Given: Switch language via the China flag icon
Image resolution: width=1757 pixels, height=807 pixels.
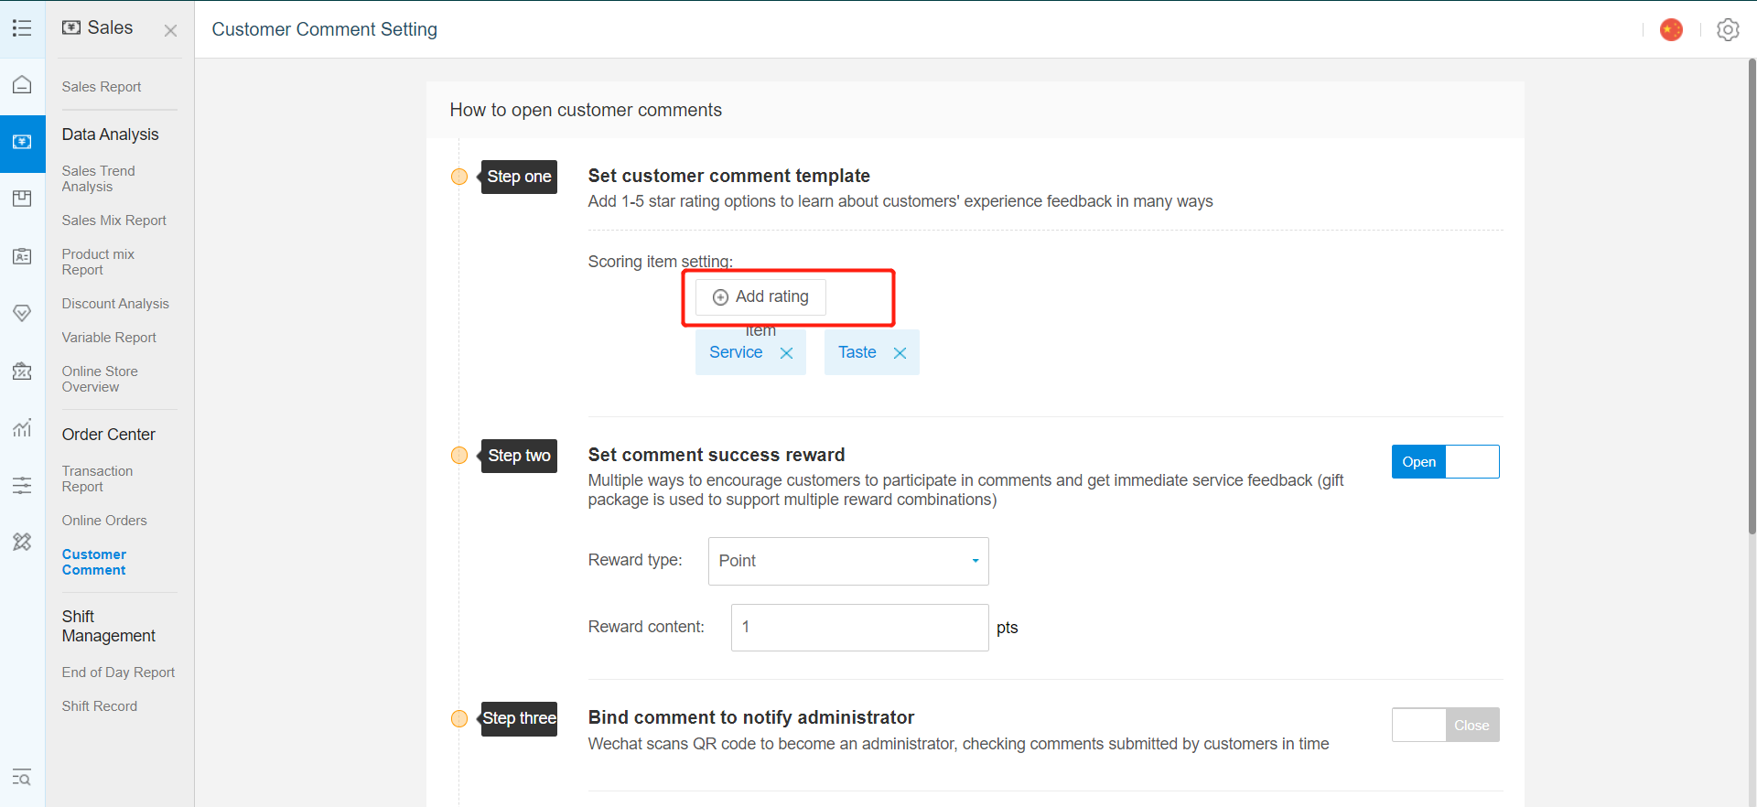Looking at the screenshot, I should click(1671, 29).
